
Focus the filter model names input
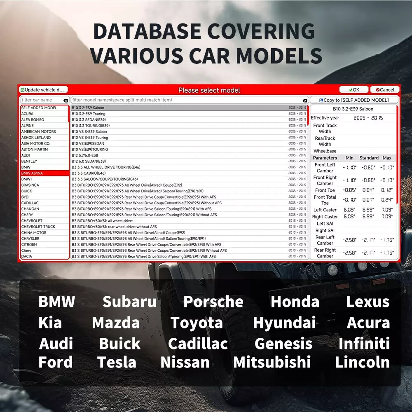187,100
